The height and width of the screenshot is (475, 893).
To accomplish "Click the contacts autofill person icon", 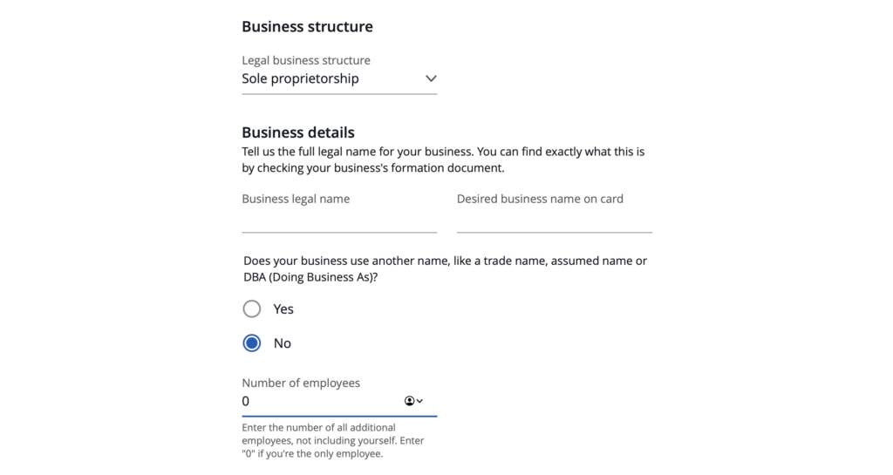I will pyautogui.click(x=409, y=401).
